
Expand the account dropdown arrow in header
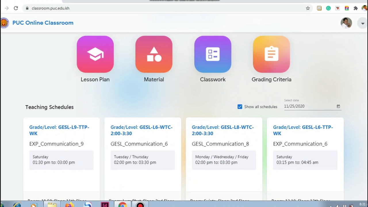[x=363, y=23]
